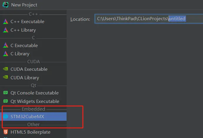The image size is (203, 138).
Task: Click the CUDA Executable NVIDIA icon
Action: (x=6, y=69)
